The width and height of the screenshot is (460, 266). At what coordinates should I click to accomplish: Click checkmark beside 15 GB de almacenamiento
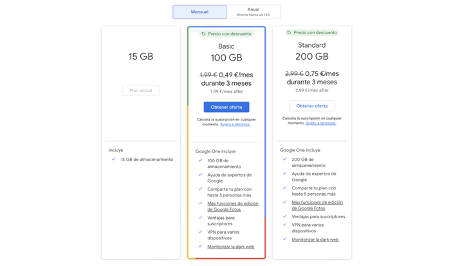click(113, 159)
